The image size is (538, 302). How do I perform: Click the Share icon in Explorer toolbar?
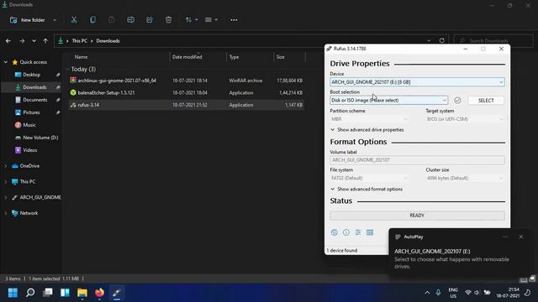click(150, 20)
